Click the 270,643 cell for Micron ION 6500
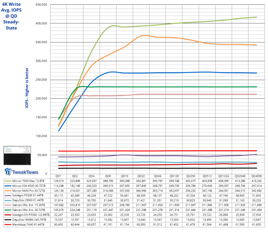The width and height of the screenshot is (268, 245). [x=207, y=186]
